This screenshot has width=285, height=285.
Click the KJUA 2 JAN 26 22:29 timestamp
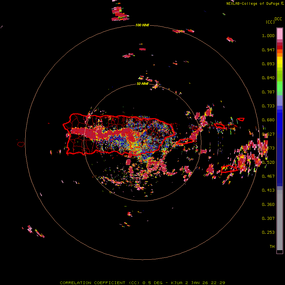click(x=198, y=283)
